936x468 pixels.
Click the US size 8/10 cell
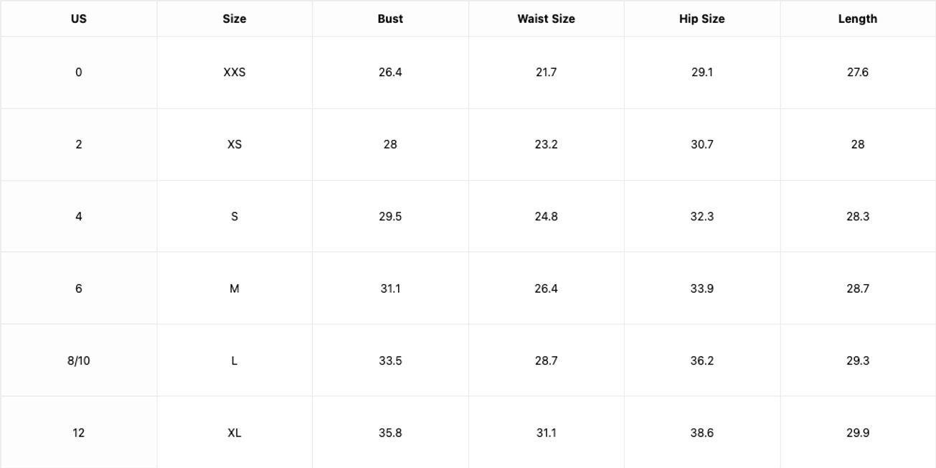point(79,361)
